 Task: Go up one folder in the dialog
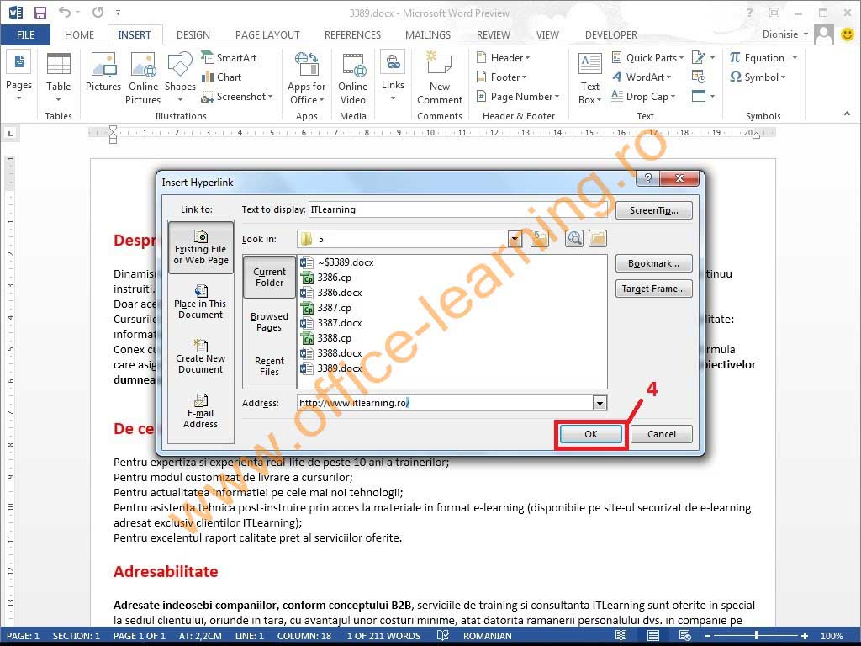(x=540, y=238)
